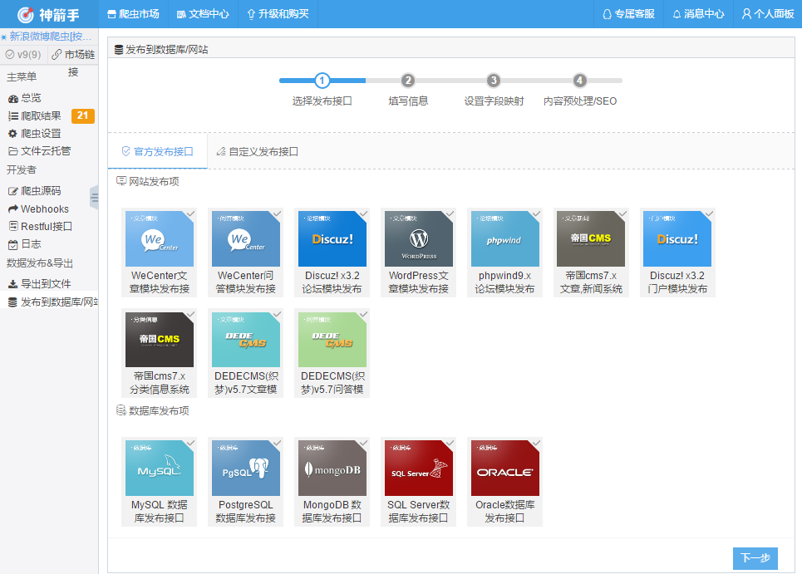
Task: Select the Oracle database publish tile
Action: (505, 469)
